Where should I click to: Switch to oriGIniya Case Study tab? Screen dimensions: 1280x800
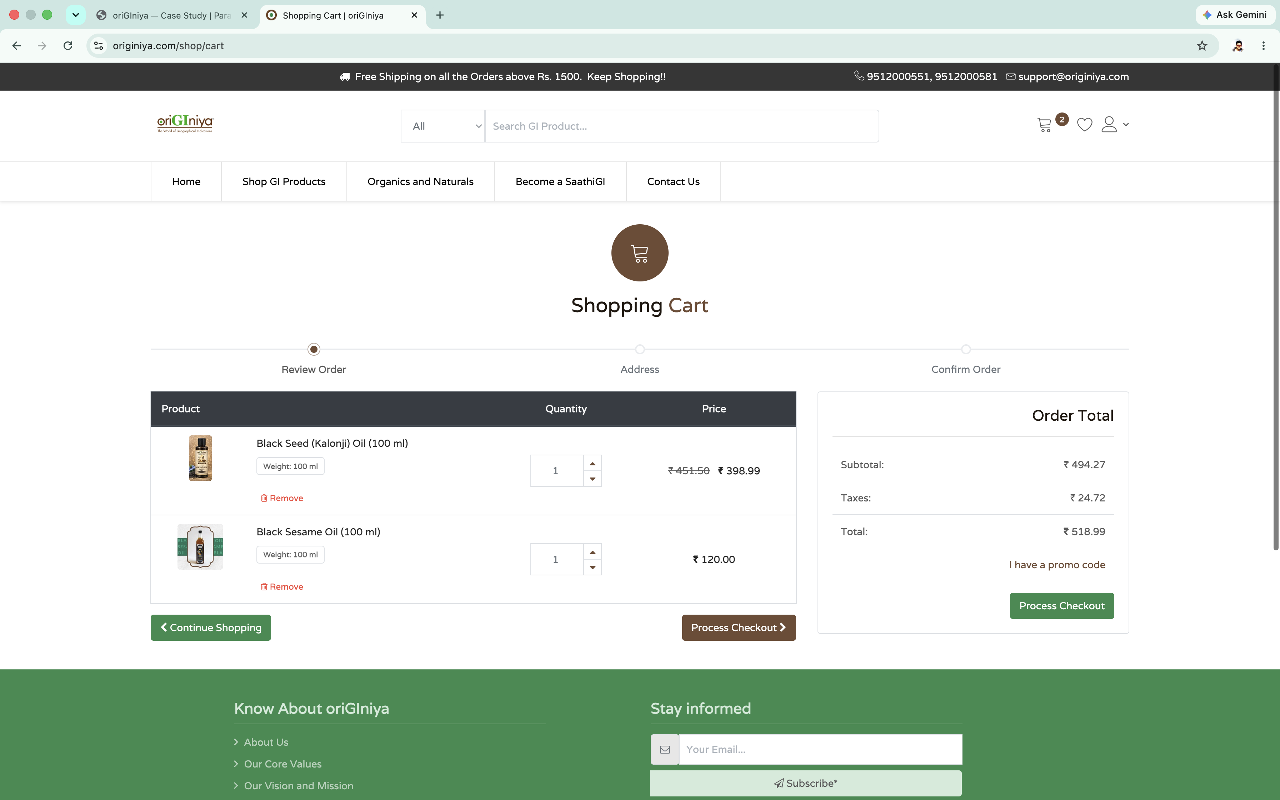pos(172,15)
